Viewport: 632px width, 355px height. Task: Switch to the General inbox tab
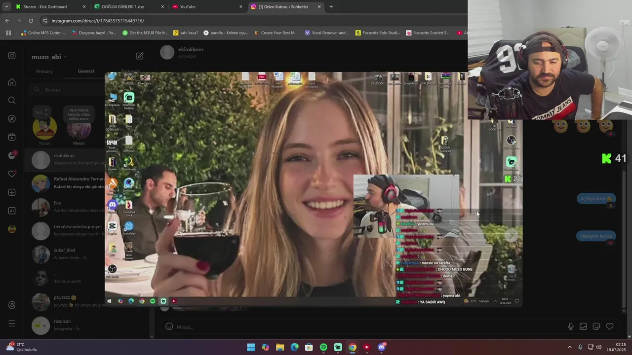[85, 71]
